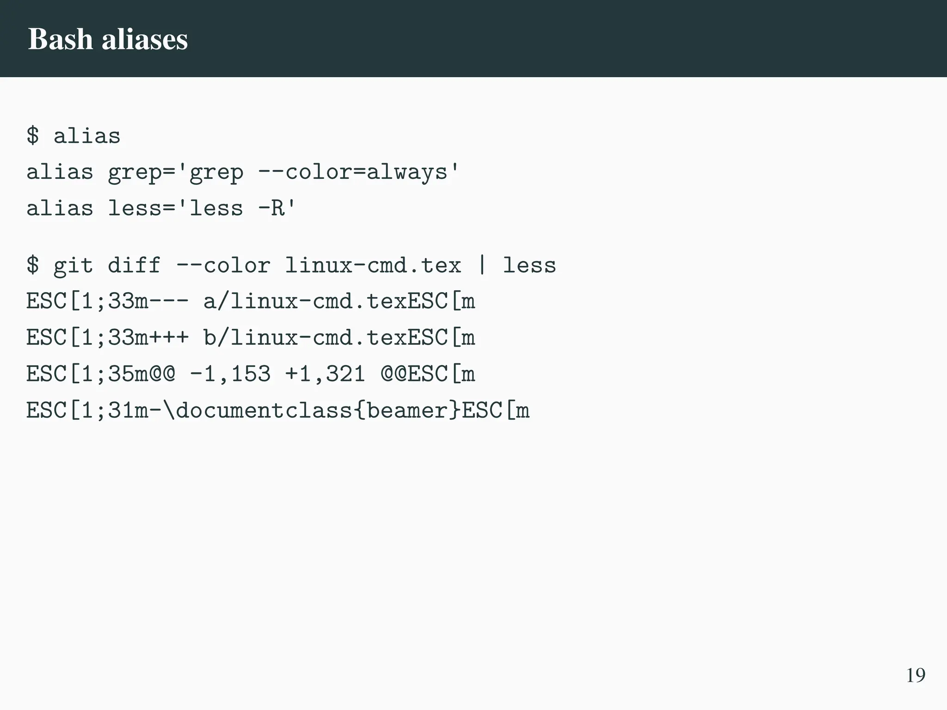Screen dimensions: 947x710
Task: Click the "b/linux-cmd.tex" file path
Action: (305, 338)
